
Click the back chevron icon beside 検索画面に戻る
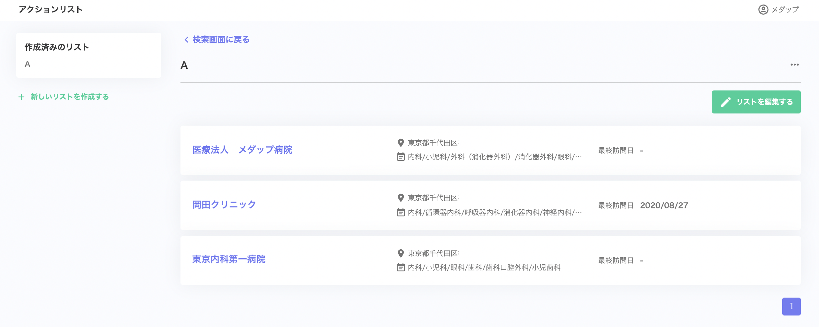click(x=186, y=40)
